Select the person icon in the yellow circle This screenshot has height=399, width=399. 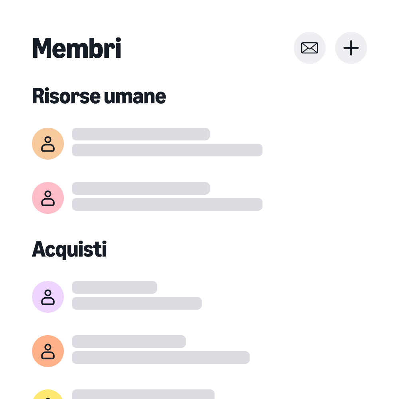[x=48, y=395]
